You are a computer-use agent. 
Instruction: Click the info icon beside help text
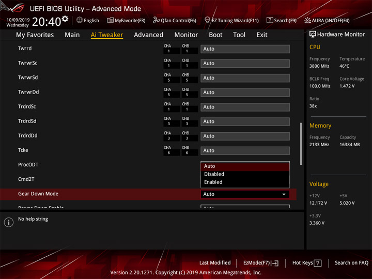tap(9, 222)
